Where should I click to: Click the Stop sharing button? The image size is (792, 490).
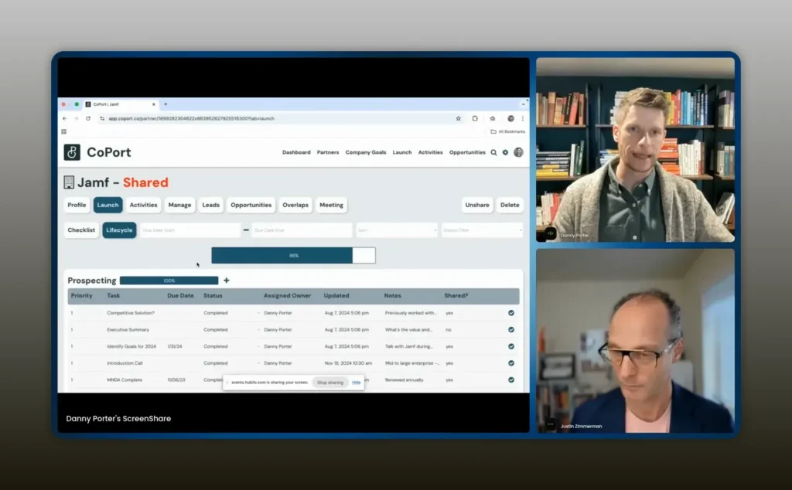coord(330,383)
